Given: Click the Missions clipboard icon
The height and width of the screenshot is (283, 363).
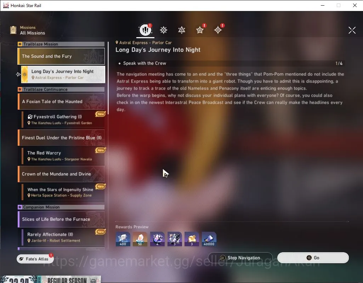Looking at the screenshot, I should click(13, 30).
